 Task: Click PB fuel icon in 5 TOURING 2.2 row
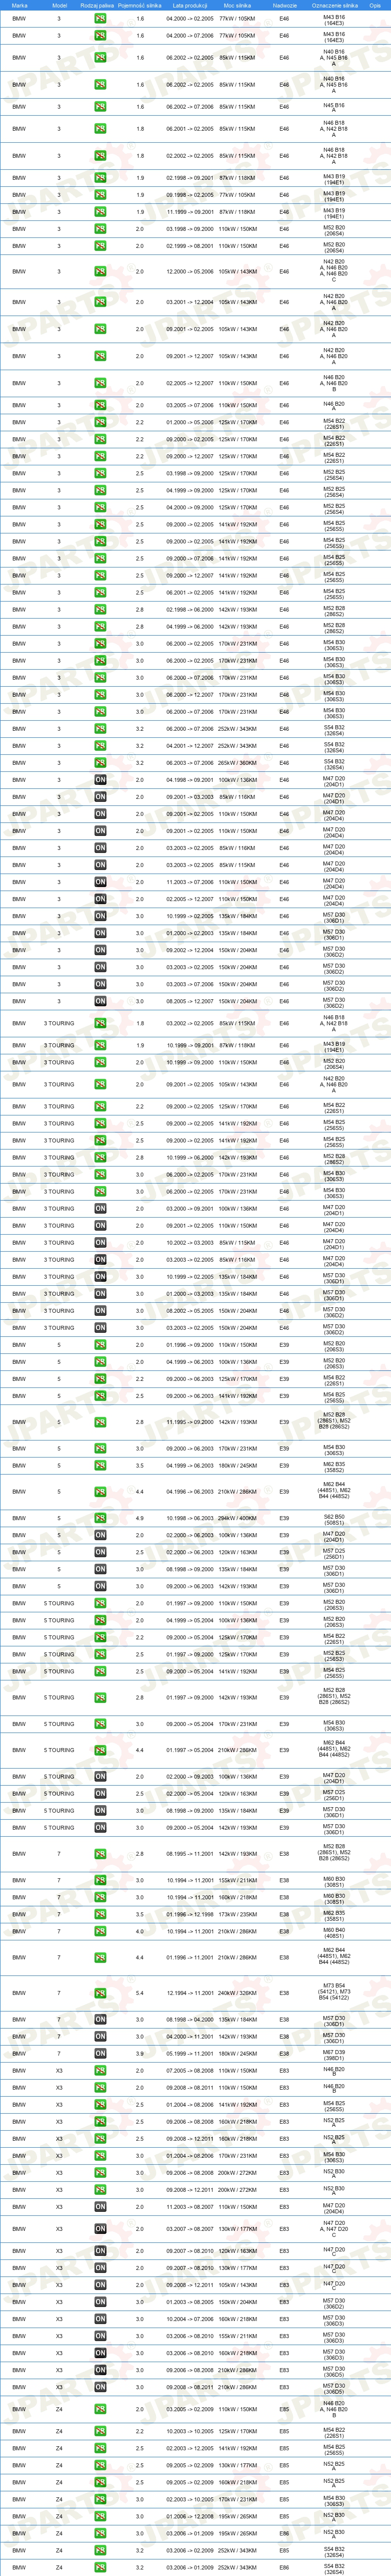pyautogui.click(x=100, y=1637)
